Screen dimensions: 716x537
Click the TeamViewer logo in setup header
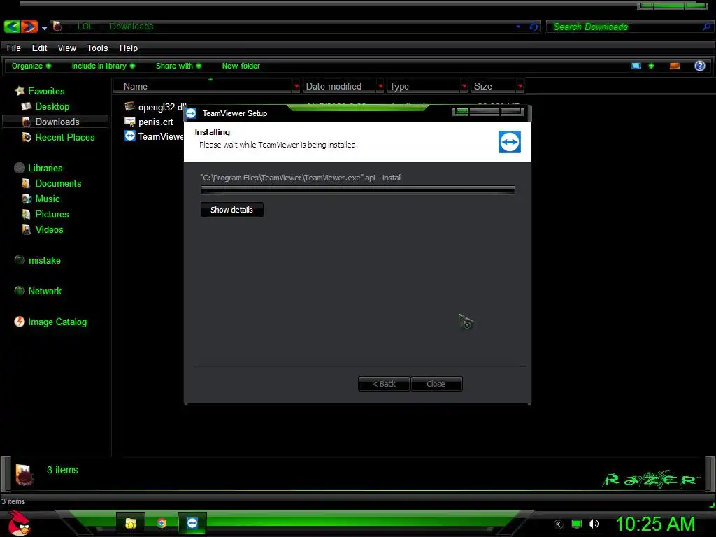click(x=510, y=142)
